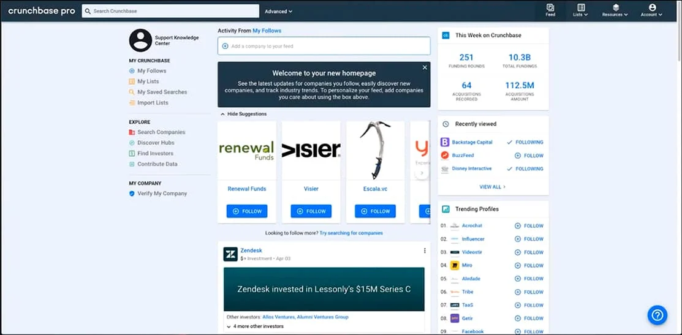Click the Trending Profiles chart icon
The image size is (682, 335).
pos(445,209)
